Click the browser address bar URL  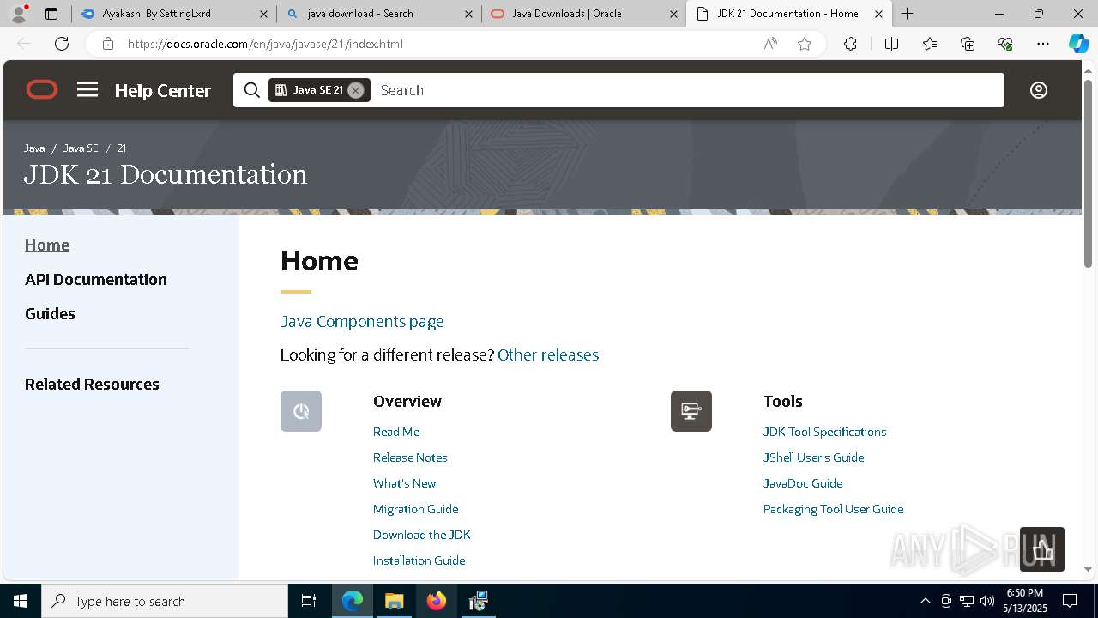(265, 44)
